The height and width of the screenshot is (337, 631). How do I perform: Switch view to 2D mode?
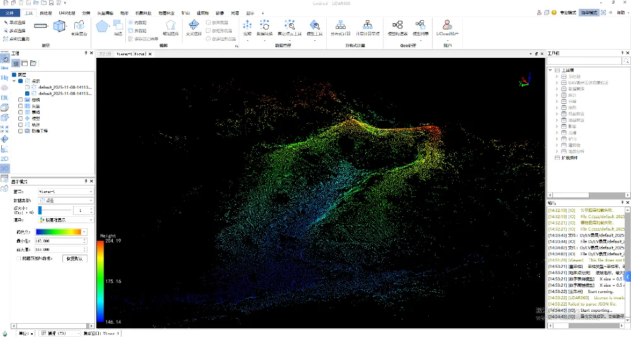tap(4, 158)
